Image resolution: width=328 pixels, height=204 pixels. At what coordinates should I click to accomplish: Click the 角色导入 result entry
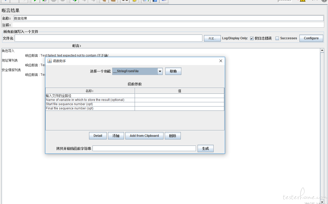point(8,51)
